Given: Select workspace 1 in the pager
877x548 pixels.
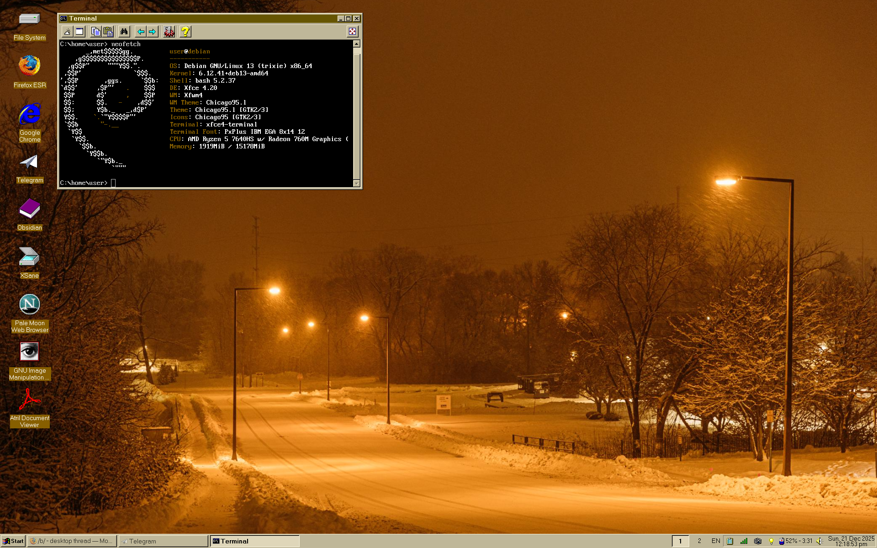Looking at the screenshot, I should 680,541.
